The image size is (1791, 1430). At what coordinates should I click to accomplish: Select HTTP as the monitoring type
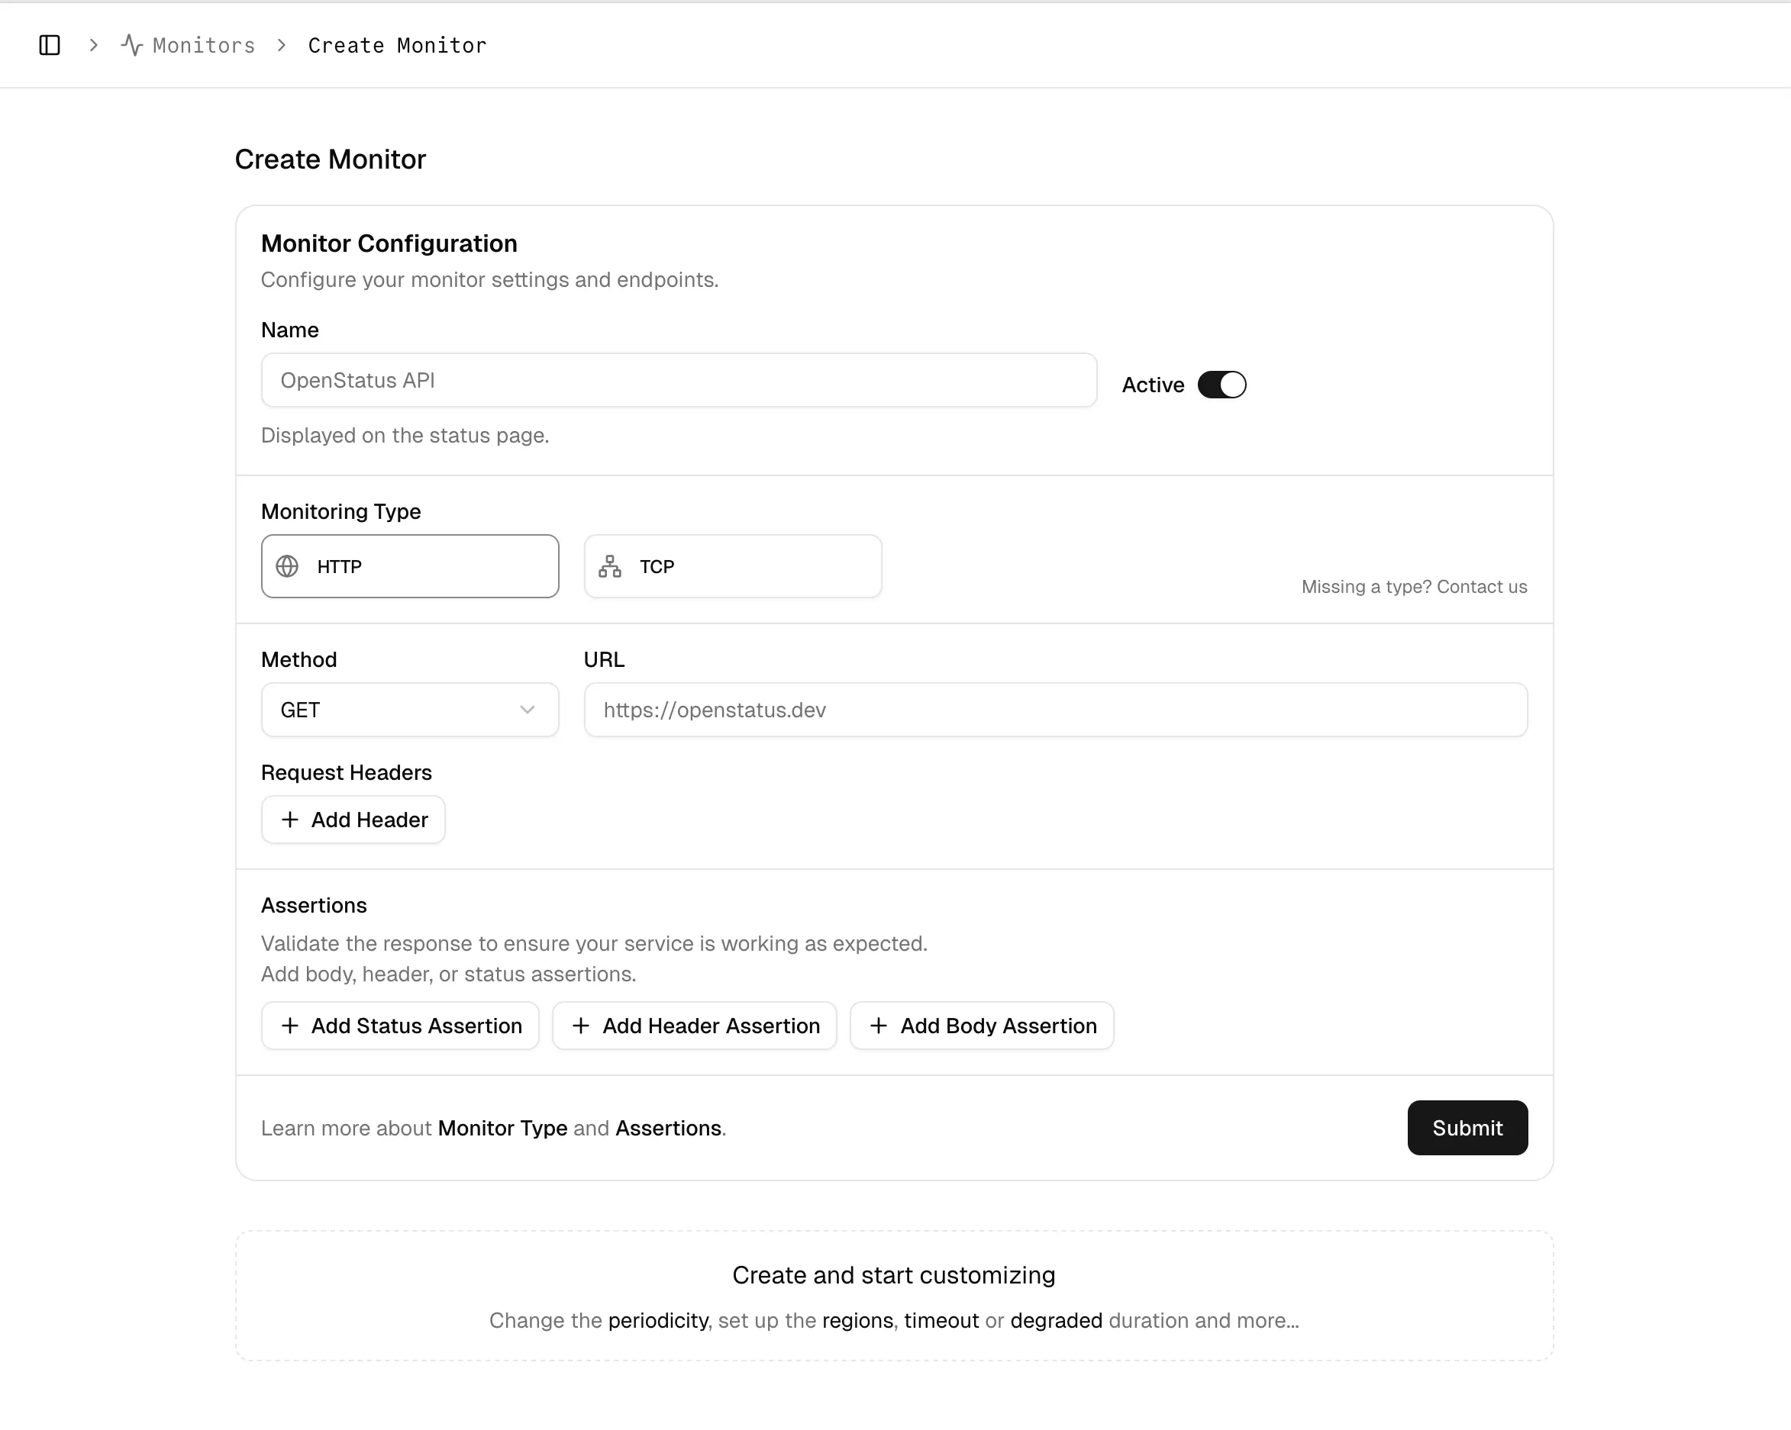409,566
